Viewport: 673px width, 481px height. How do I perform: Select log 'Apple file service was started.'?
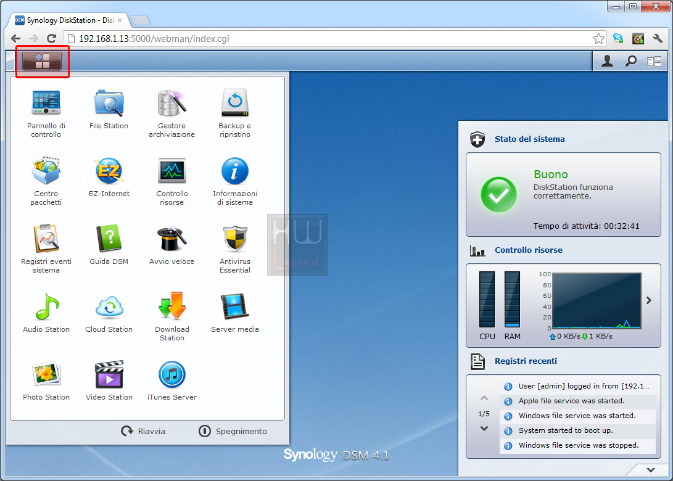[x=578, y=401]
